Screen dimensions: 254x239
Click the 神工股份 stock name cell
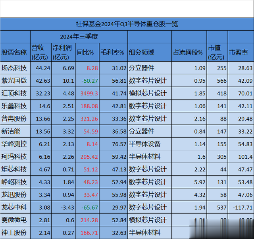[x=14, y=233]
